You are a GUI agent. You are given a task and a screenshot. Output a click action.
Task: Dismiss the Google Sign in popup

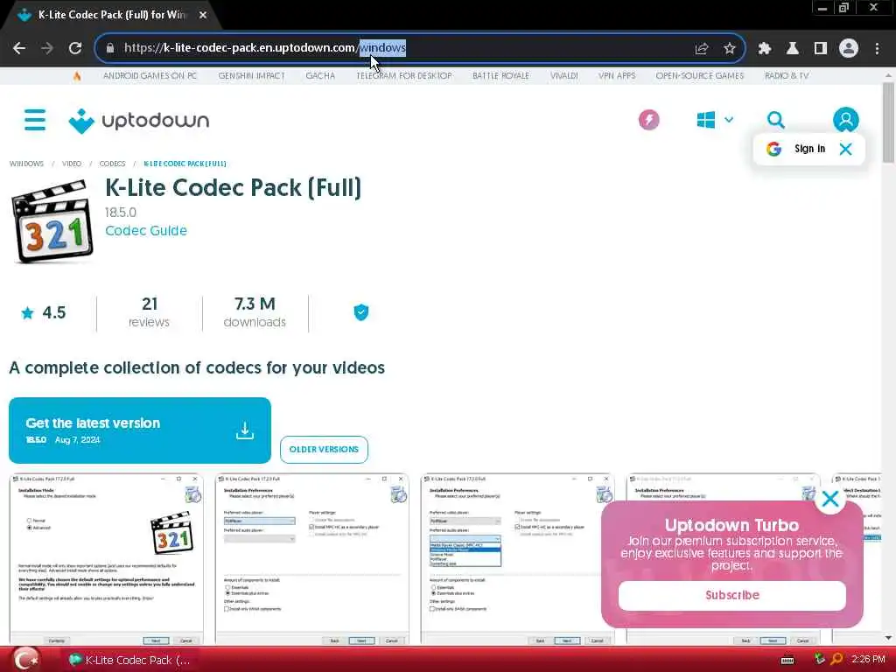(845, 149)
